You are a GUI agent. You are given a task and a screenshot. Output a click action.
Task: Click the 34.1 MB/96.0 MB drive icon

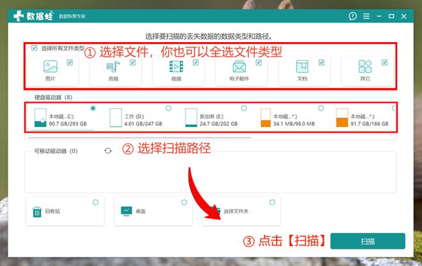click(x=265, y=117)
